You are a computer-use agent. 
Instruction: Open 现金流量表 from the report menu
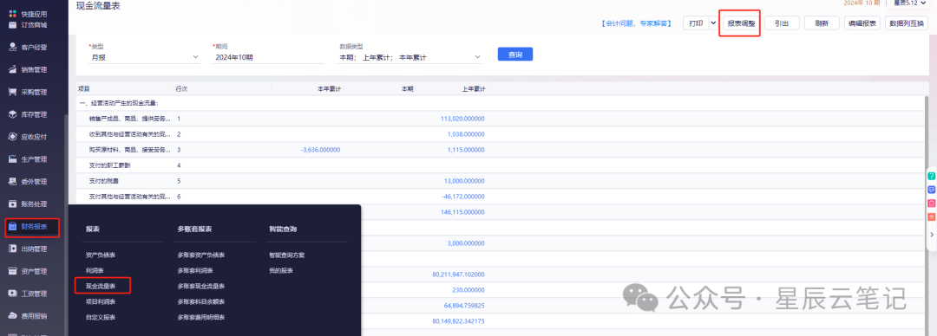pos(101,287)
